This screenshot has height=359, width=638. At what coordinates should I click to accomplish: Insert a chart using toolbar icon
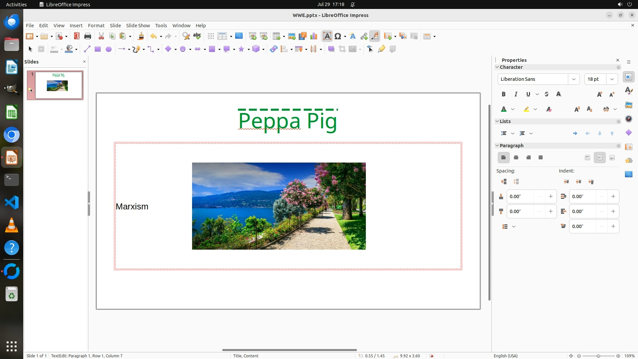click(x=313, y=36)
